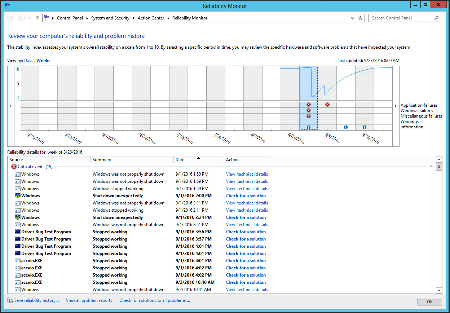Click the left arrow to scroll the reliability chart
Viewport: 450px width, 313px height.
10,106
